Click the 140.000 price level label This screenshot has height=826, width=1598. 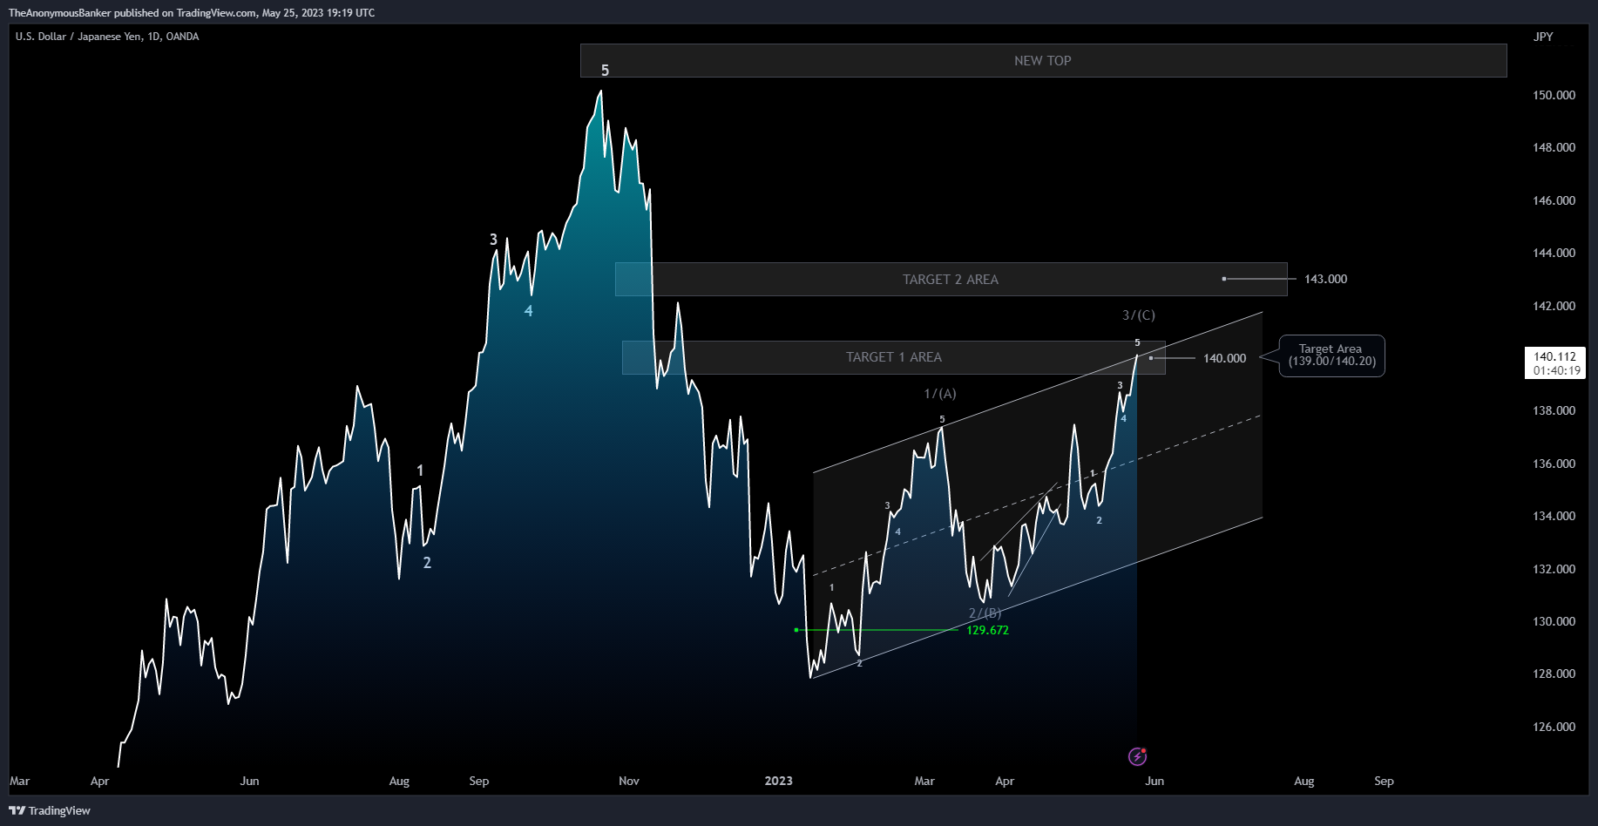1224,358
